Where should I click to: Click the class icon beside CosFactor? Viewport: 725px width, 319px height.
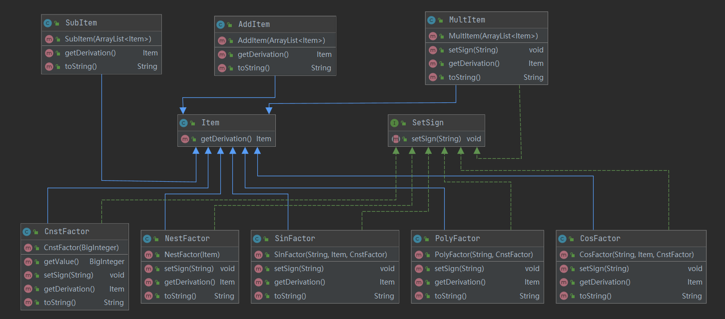pos(562,239)
